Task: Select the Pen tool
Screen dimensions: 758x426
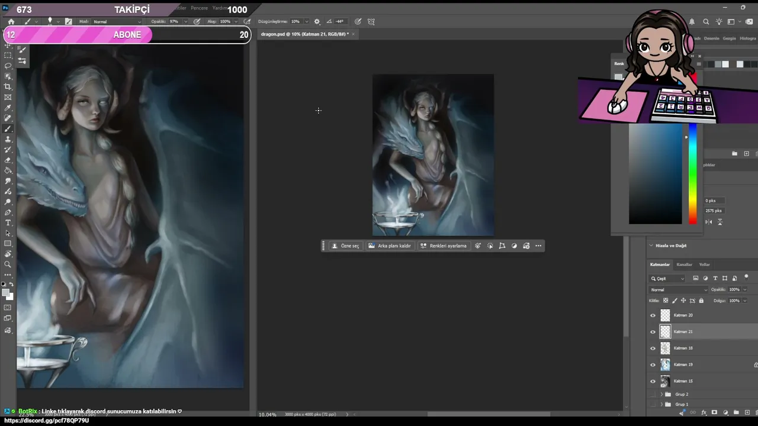Action: 8,212
